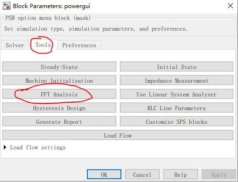This screenshot has height=182, width=238.
Task: Click the Cancel button
Action: coord(142,174)
